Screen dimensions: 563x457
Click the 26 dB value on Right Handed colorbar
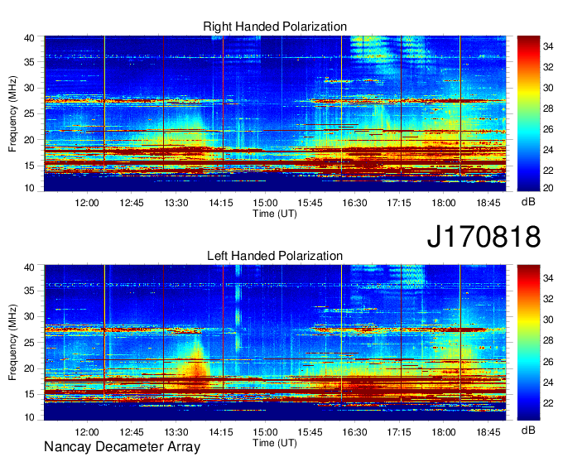click(548, 129)
